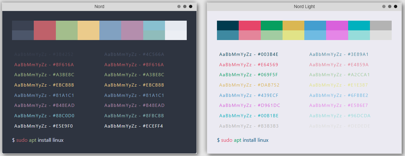Viewport: 405px width, 156px height.
Task: Choose the medium gray #B3B3B3 swatch in Nord Light
Action: [381, 26]
